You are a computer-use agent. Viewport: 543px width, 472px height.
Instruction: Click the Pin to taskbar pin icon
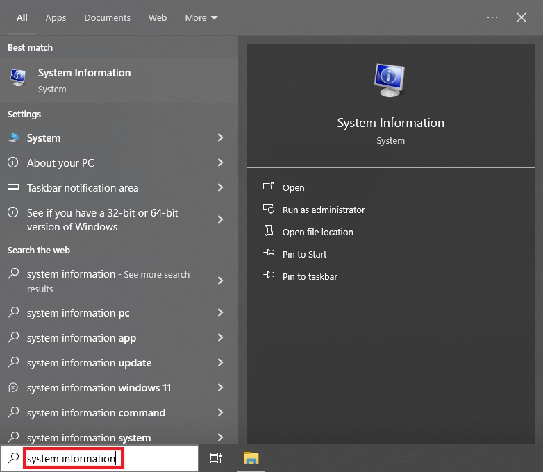[x=269, y=276]
